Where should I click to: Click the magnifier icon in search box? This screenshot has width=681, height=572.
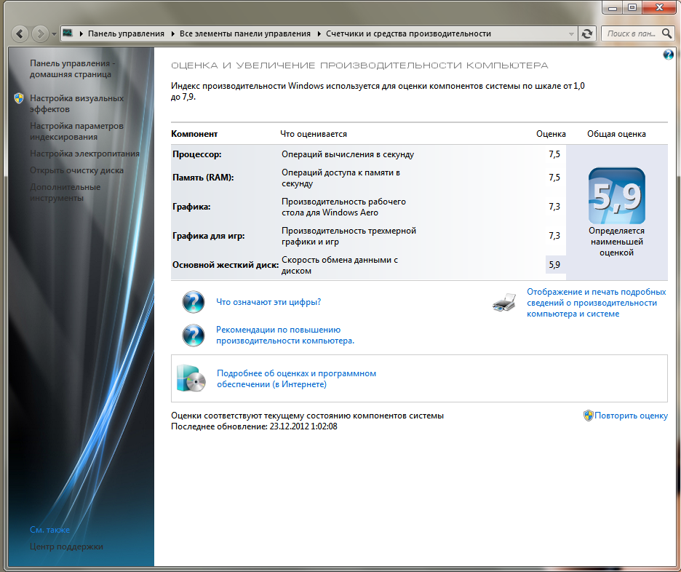pos(666,33)
